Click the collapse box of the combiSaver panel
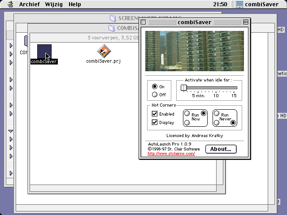 [x=246, y=22]
